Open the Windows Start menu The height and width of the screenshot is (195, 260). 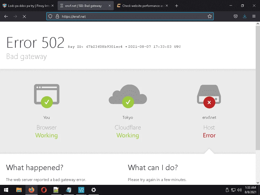[6, 190]
